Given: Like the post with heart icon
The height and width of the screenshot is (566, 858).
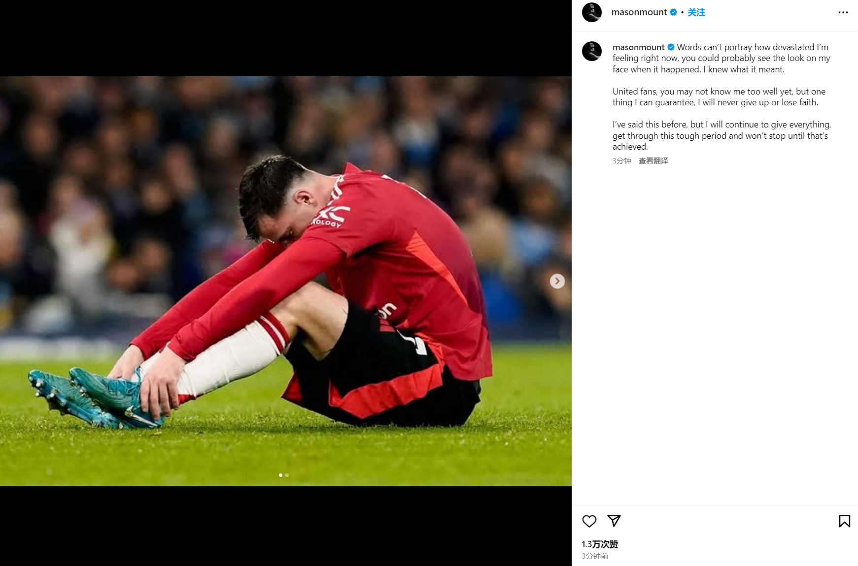Looking at the screenshot, I should click(x=589, y=521).
